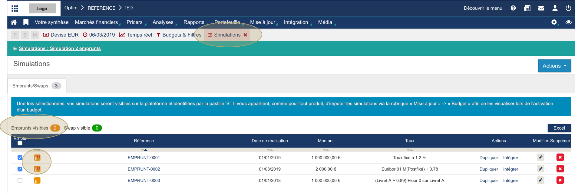The height and width of the screenshot is (193, 575).
Task: Click Intégrer for EMPRUNT-0003
Action: [x=511, y=181]
